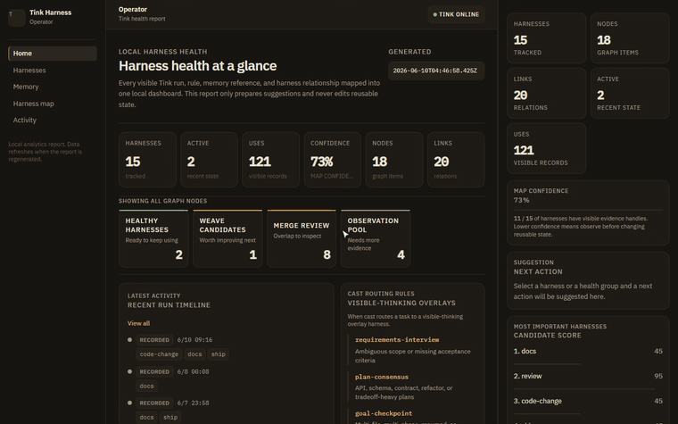The width and height of the screenshot is (678, 424).
Task: Click the review candidate score 95
Action: coord(658,376)
